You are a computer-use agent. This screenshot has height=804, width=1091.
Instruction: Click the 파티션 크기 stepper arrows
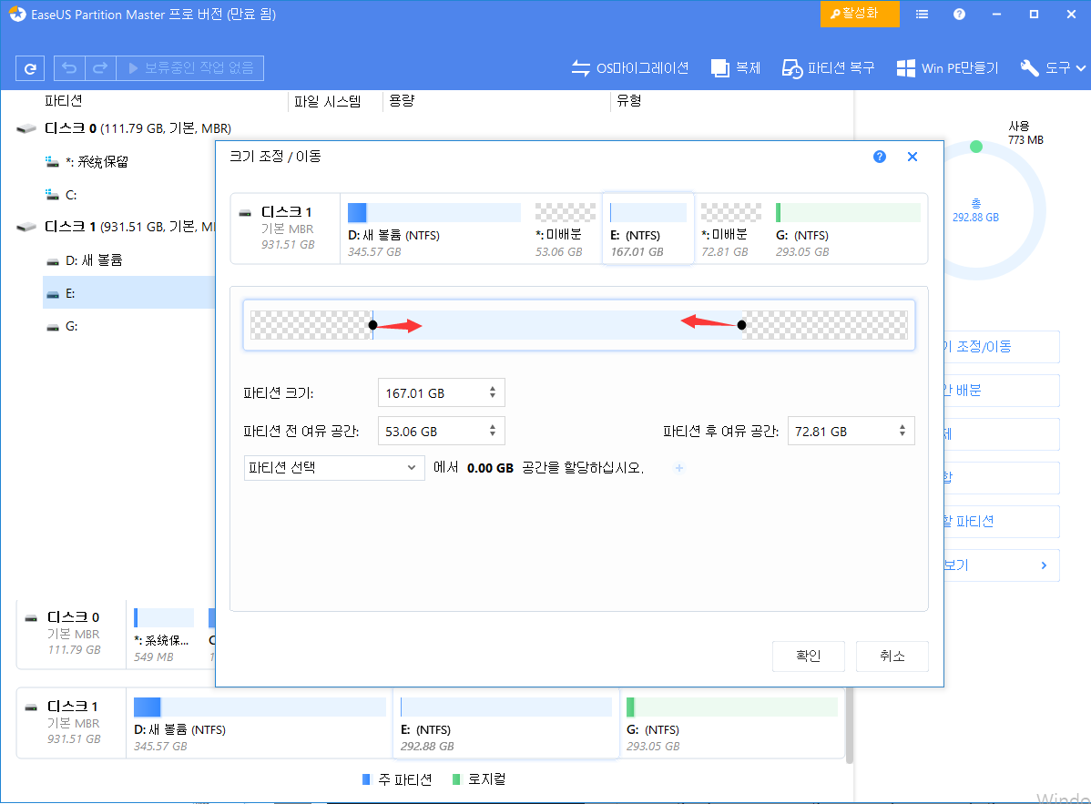click(x=493, y=392)
